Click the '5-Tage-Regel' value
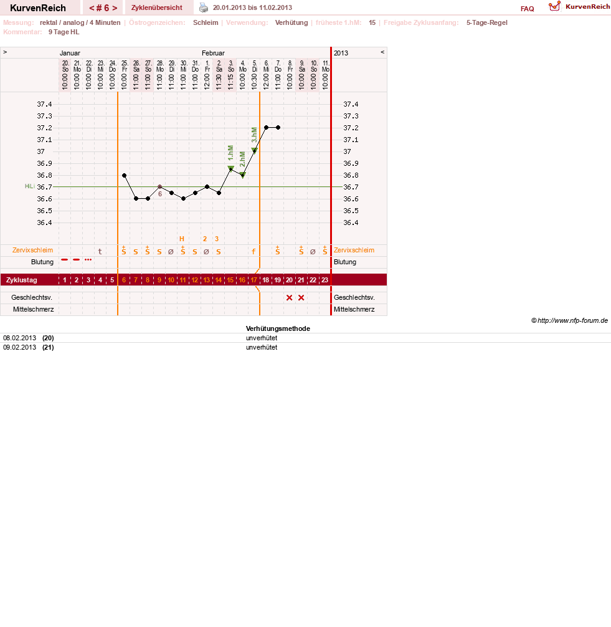This screenshot has height=627, width=611. click(x=486, y=23)
